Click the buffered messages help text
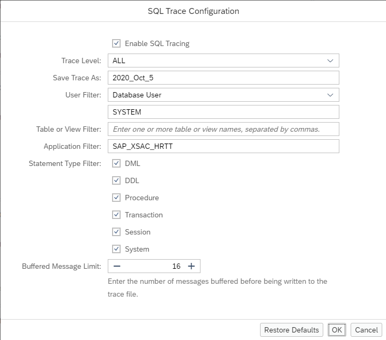Image resolution: width=386 pixels, height=340 pixels. click(x=217, y=288)
